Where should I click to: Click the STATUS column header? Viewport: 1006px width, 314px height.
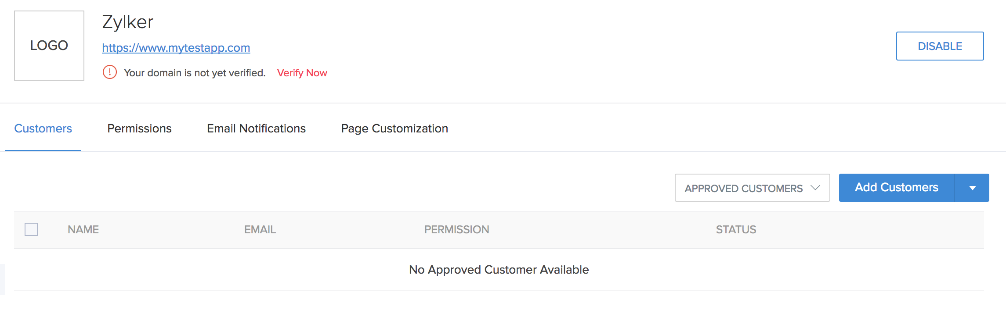pyautogui.click(x=736, y=229)
